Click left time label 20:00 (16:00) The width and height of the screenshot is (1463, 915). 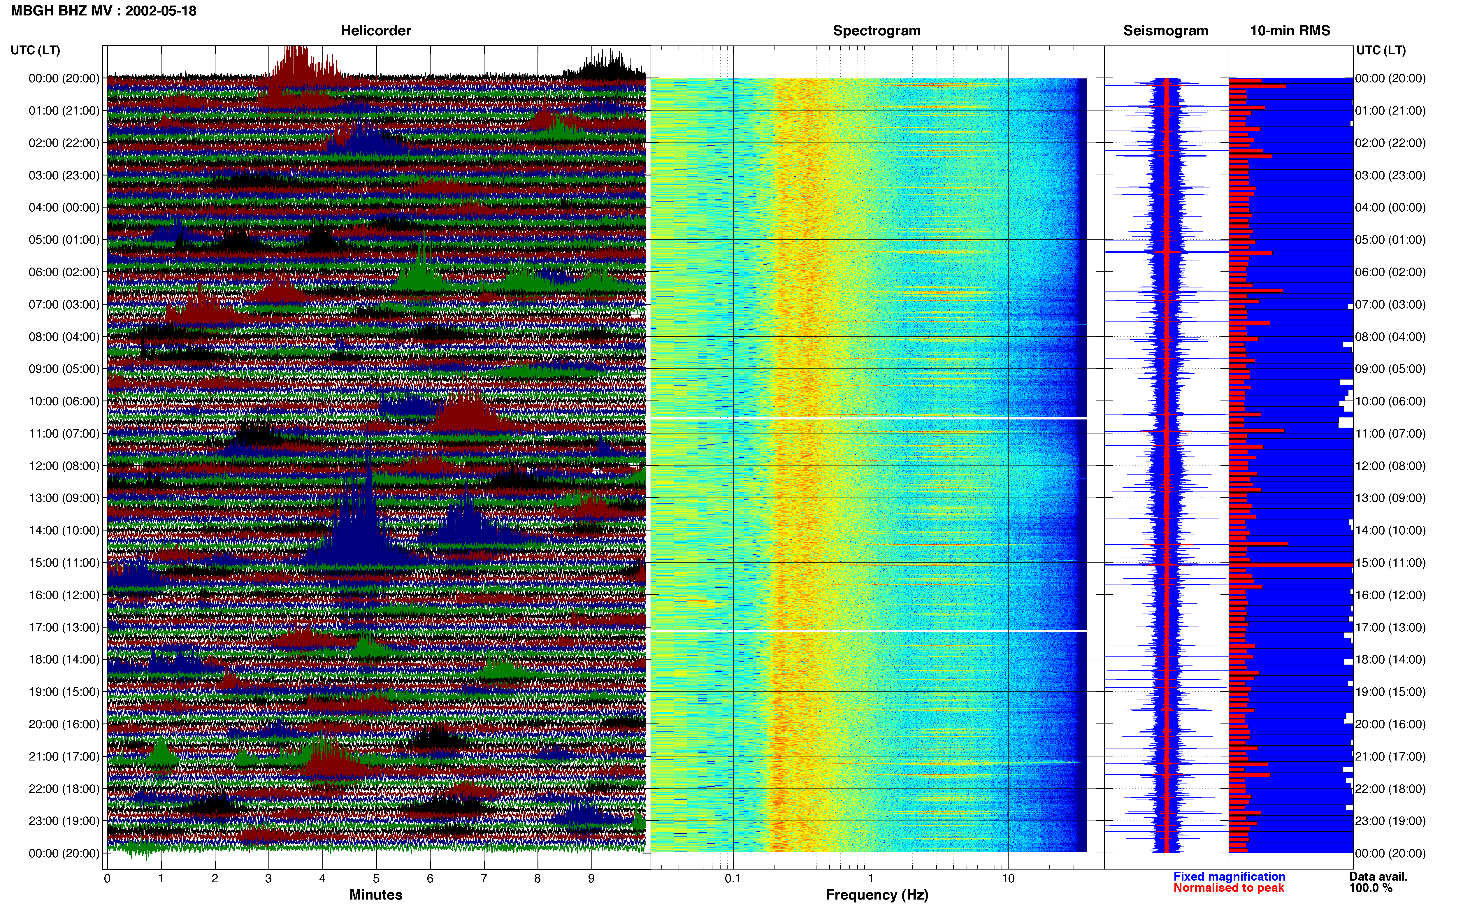coord(64,724)
